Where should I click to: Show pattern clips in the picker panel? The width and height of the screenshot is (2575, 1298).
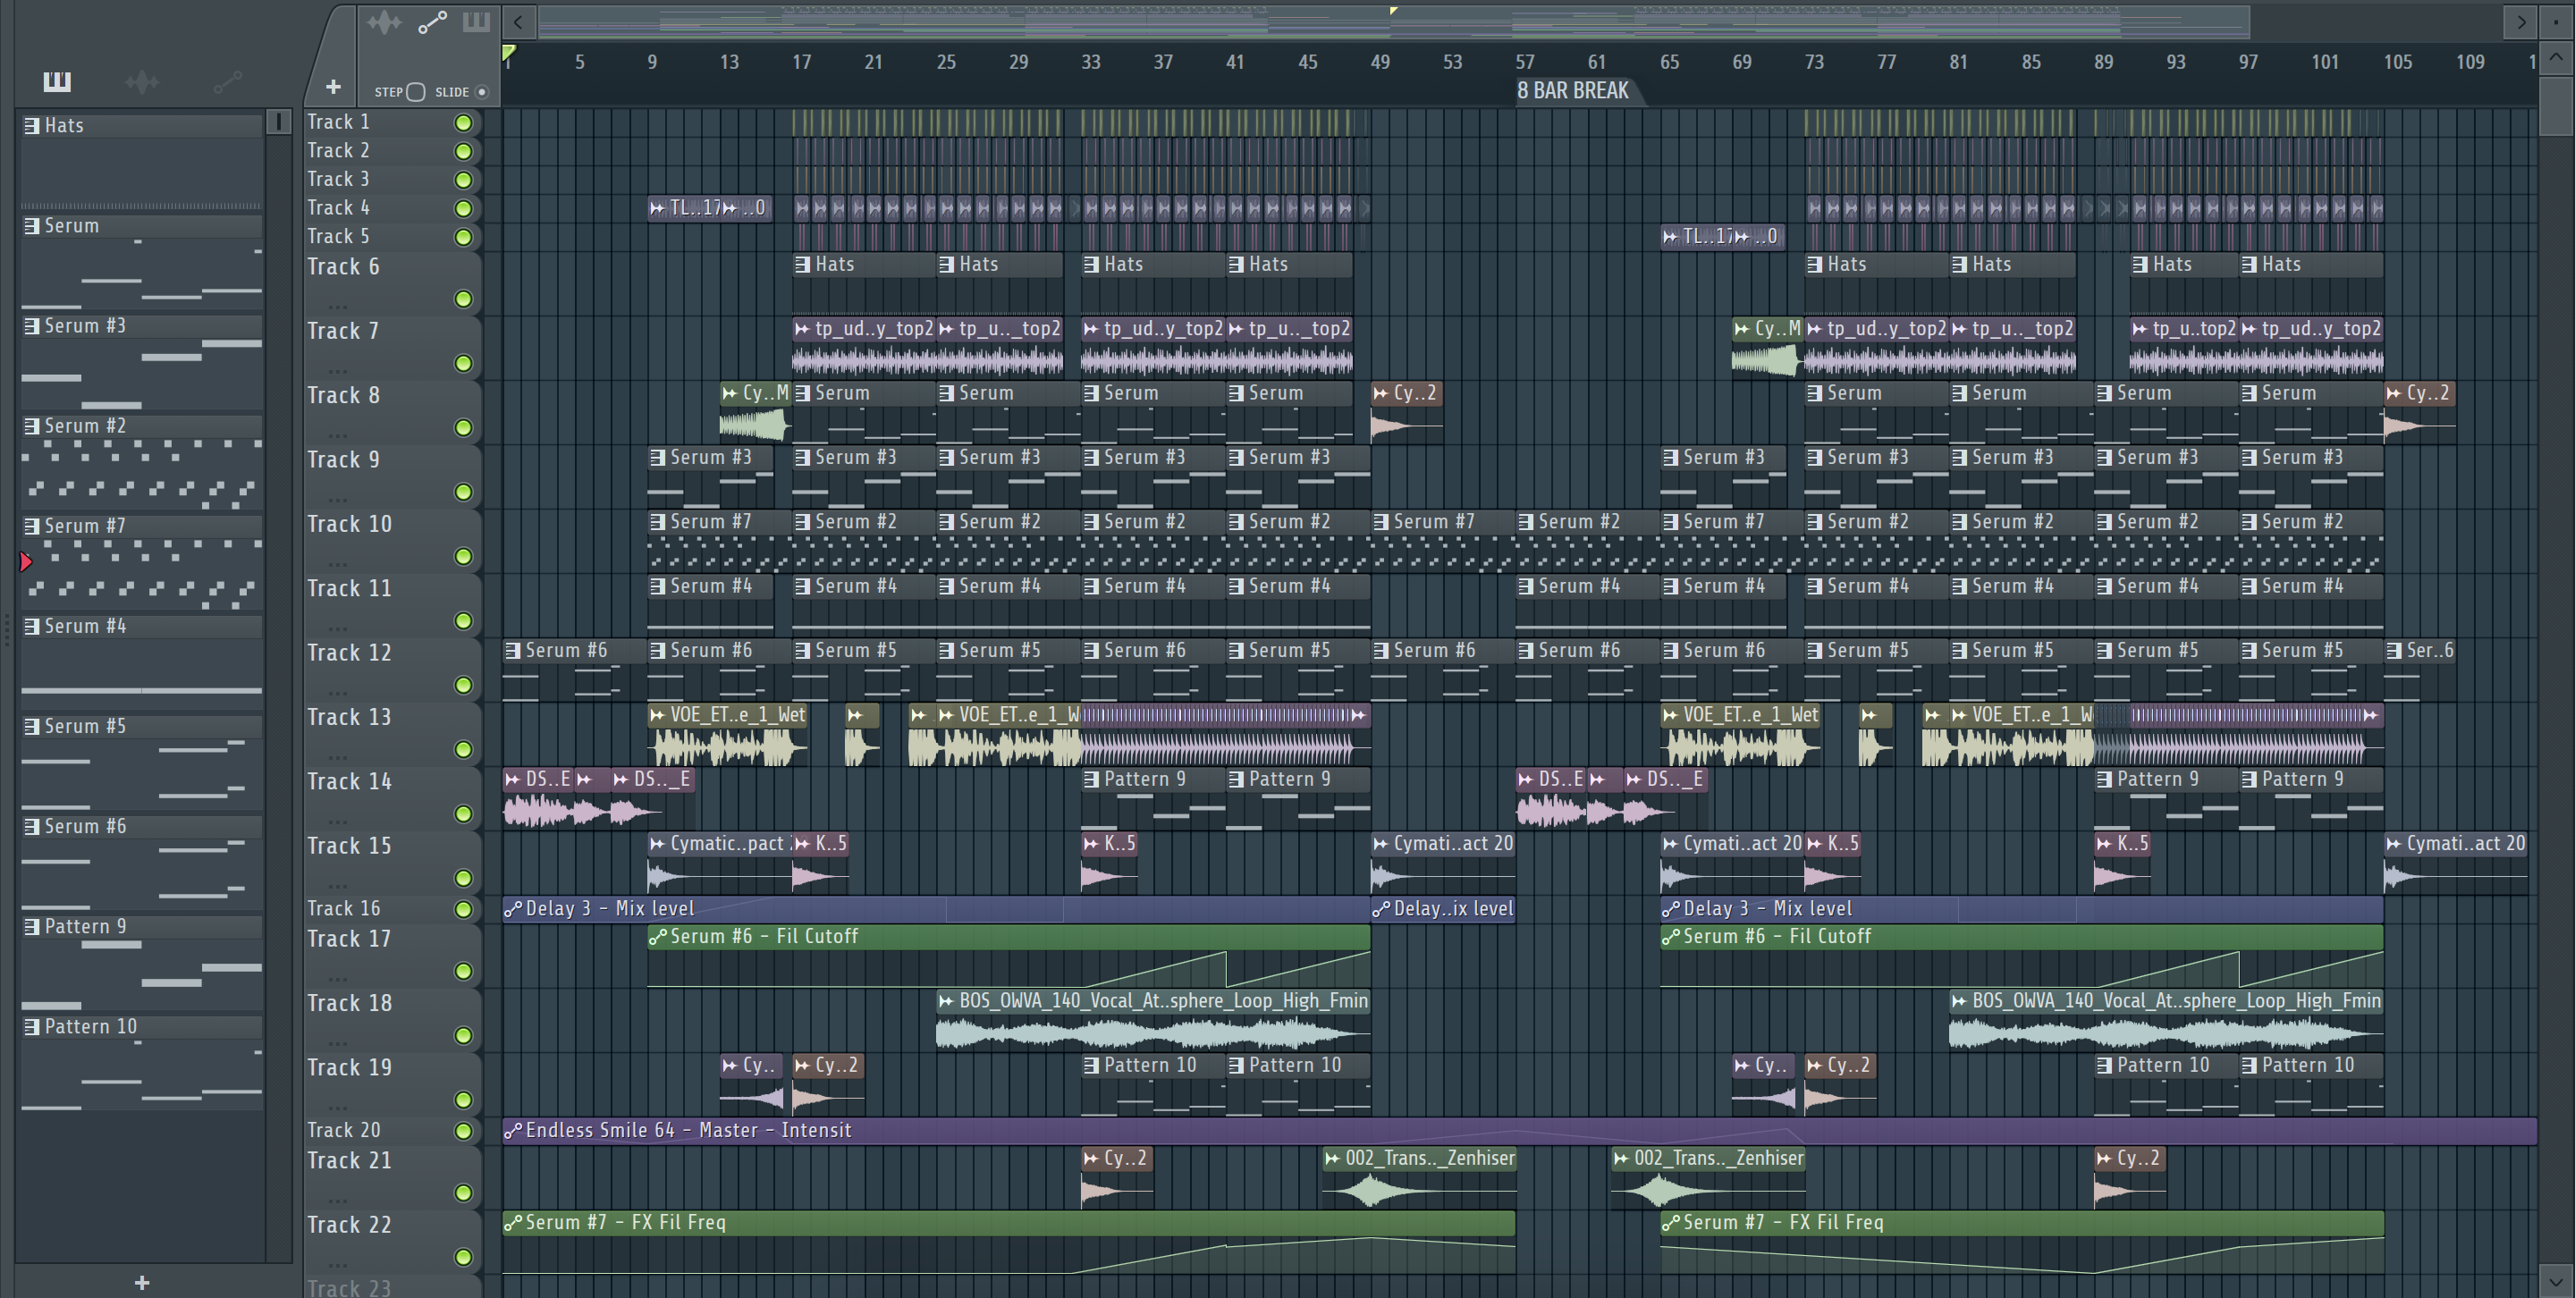click(x=57, y=82)
